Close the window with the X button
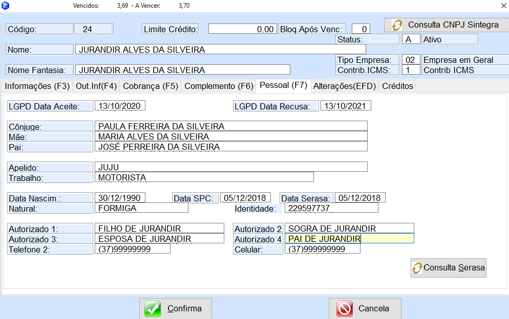509x319 pixels. [502, 5]
